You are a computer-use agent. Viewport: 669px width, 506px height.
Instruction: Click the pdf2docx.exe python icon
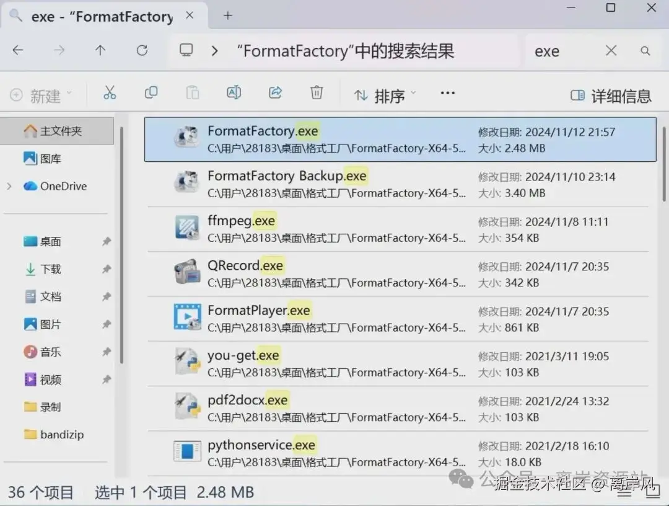point(187,407)
